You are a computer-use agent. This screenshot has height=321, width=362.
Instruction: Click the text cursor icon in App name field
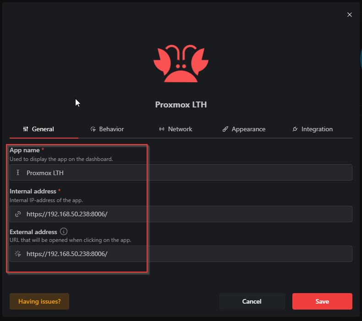[18, 172]
